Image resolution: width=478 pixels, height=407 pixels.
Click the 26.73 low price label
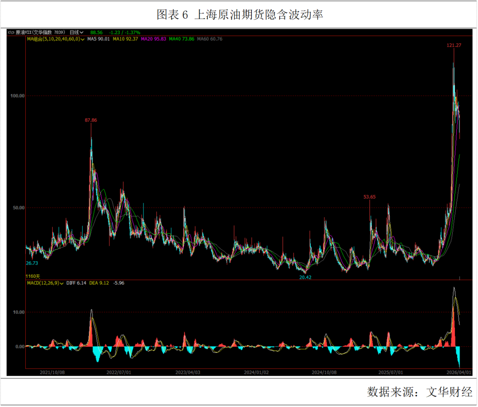(32, 264)
